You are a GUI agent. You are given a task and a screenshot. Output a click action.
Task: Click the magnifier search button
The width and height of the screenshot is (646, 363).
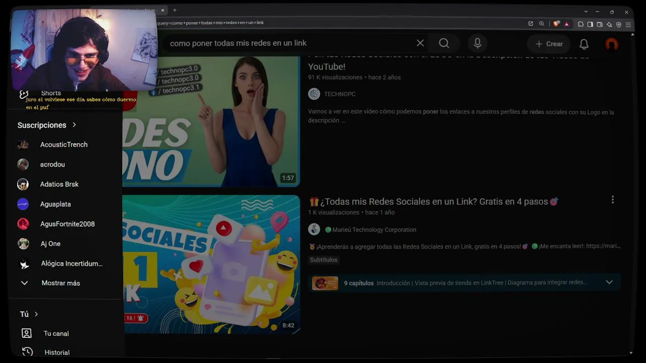[x=444, y=43]
